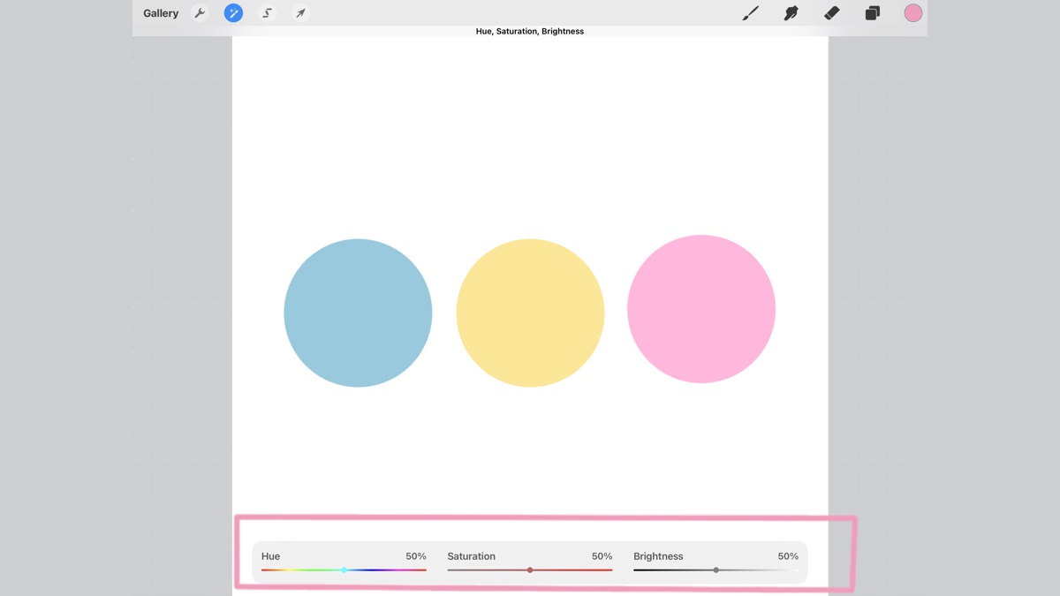
Task: Tap the pink circle on canvas
Action: tap(701, 309)
